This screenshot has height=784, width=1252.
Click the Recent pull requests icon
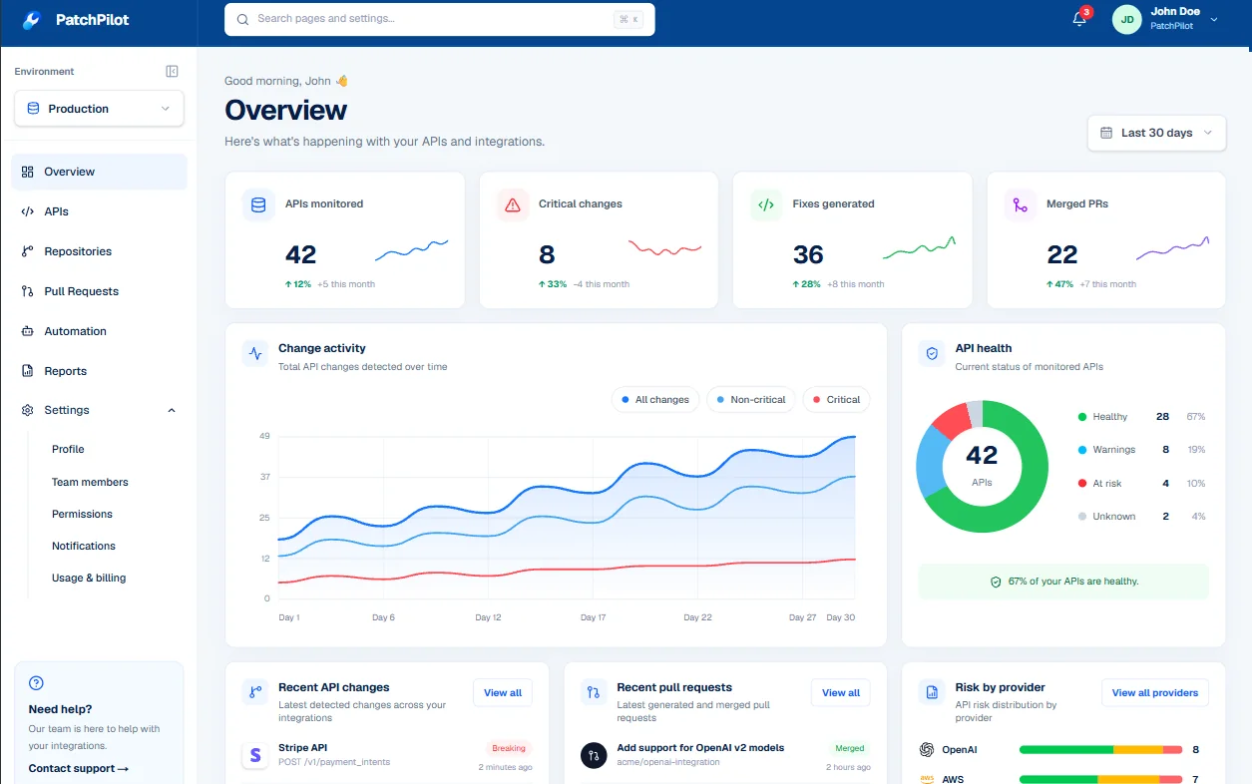[x=594, y=692]
